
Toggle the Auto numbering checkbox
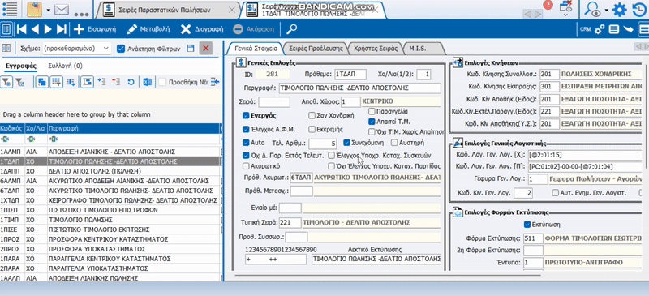[x=247, y=143]
